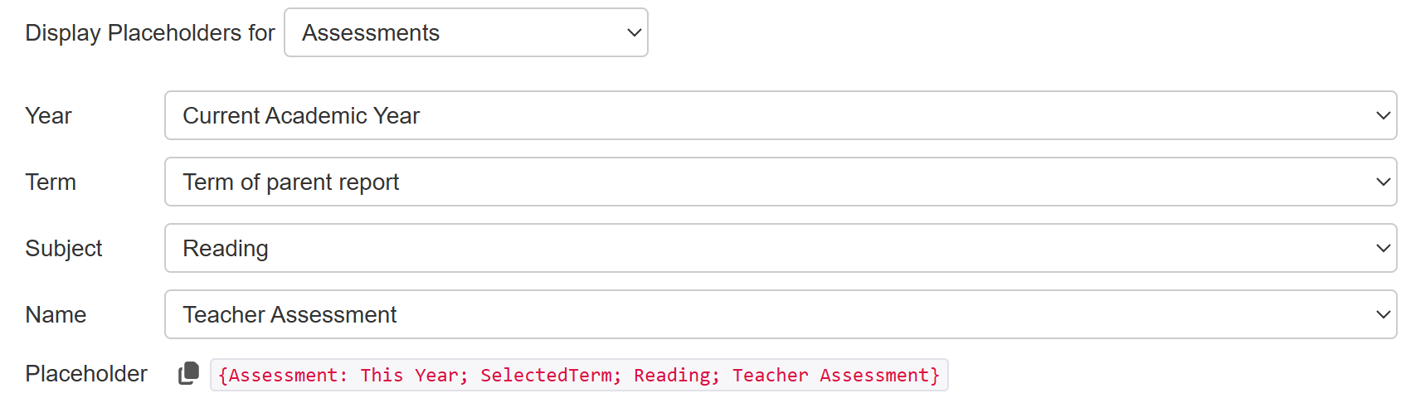Click the Term field label
Screen dimensions: 1406x403
[51, 182]
